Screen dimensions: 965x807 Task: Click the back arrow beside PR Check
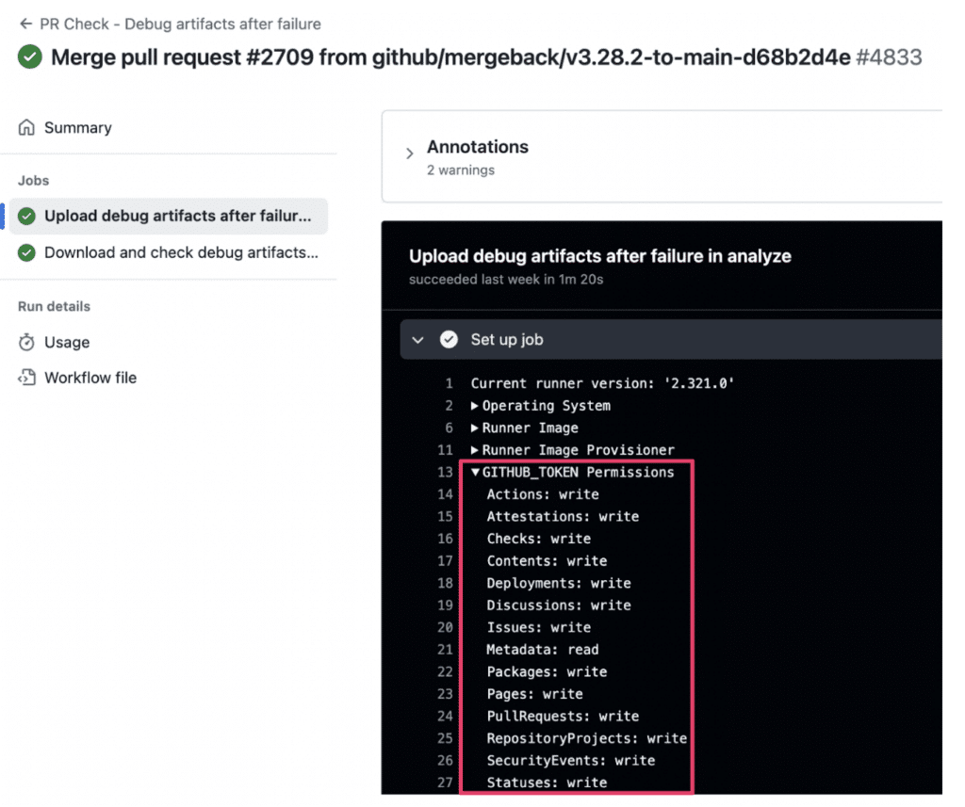pos(25,24)
